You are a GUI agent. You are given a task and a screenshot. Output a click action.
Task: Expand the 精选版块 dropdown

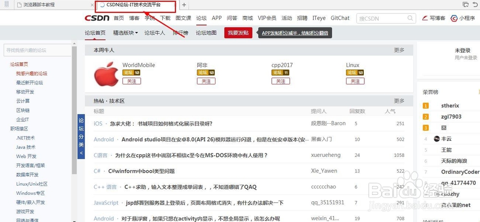pyautogui.click(x=125, y=33)
